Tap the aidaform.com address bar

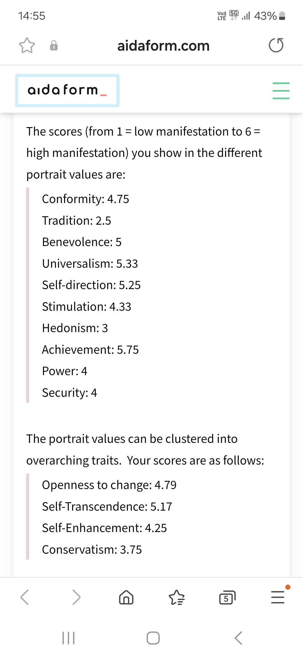click(163, 46)
